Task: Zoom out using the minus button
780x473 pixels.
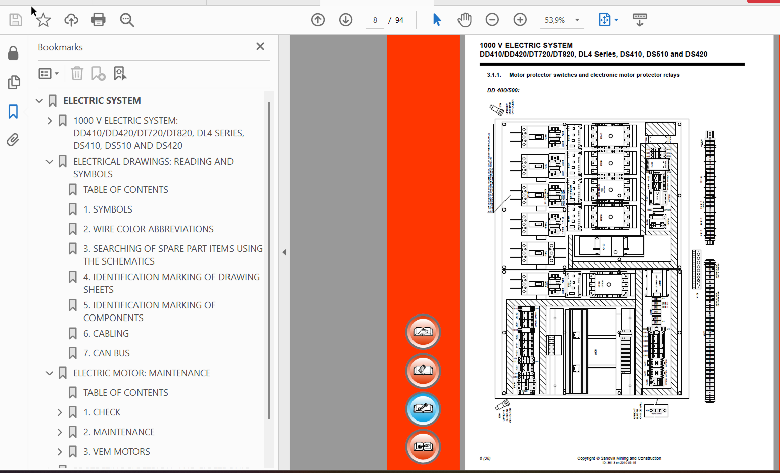Action: tap(492, 20)
